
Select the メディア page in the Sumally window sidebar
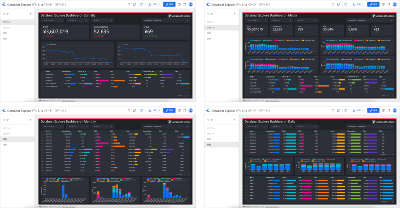(7, 28)
